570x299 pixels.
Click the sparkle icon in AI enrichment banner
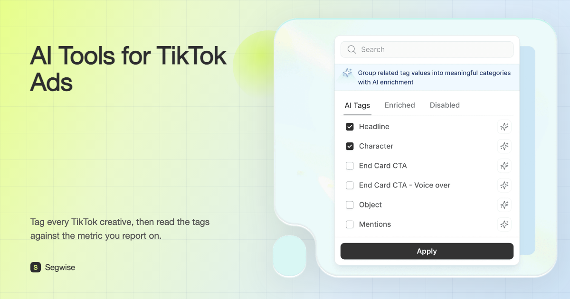point(348,73)
